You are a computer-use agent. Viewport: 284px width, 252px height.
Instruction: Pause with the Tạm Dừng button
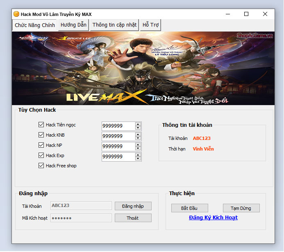(x=241, y=208)
